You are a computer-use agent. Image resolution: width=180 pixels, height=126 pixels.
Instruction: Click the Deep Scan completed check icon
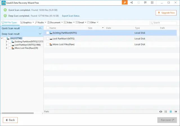pos(5,15)
